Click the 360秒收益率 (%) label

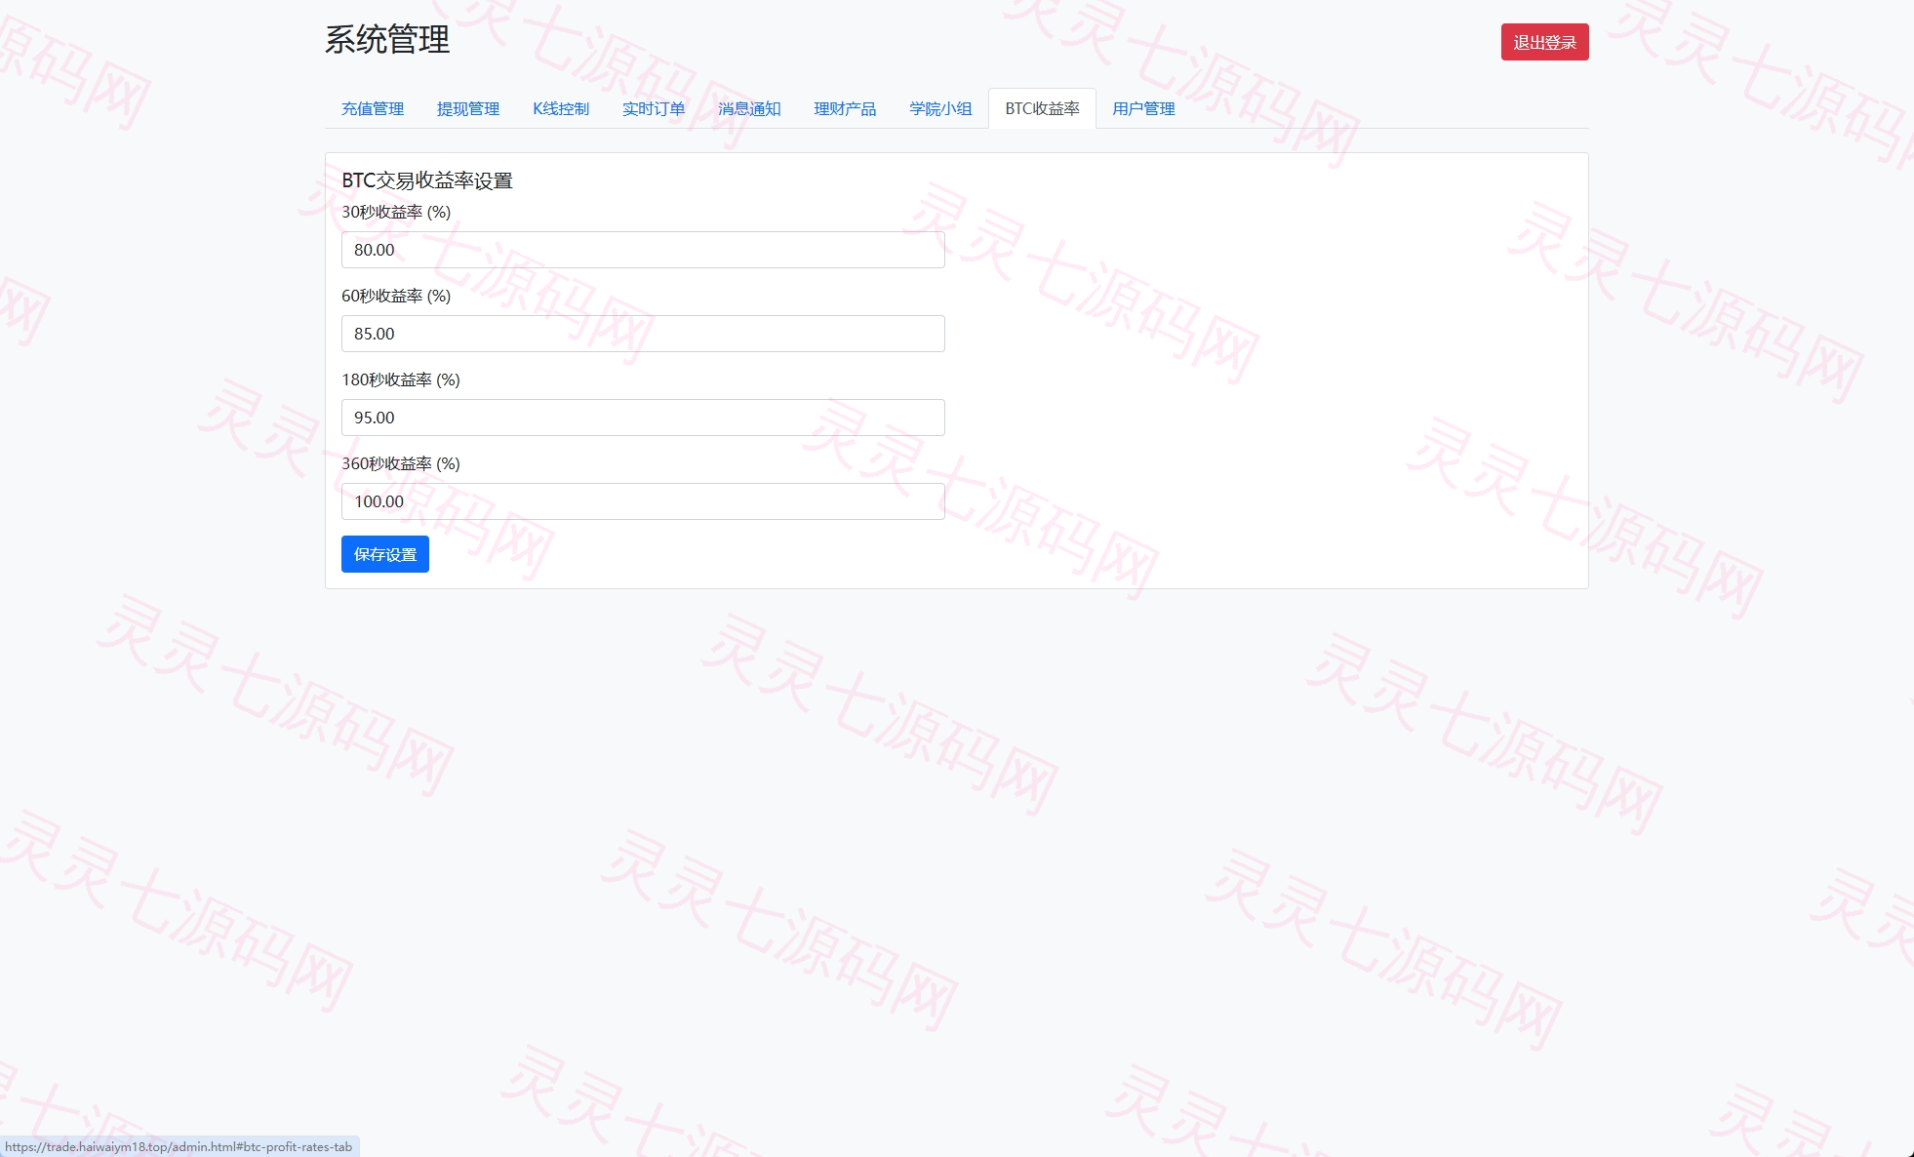coord(401,463)
